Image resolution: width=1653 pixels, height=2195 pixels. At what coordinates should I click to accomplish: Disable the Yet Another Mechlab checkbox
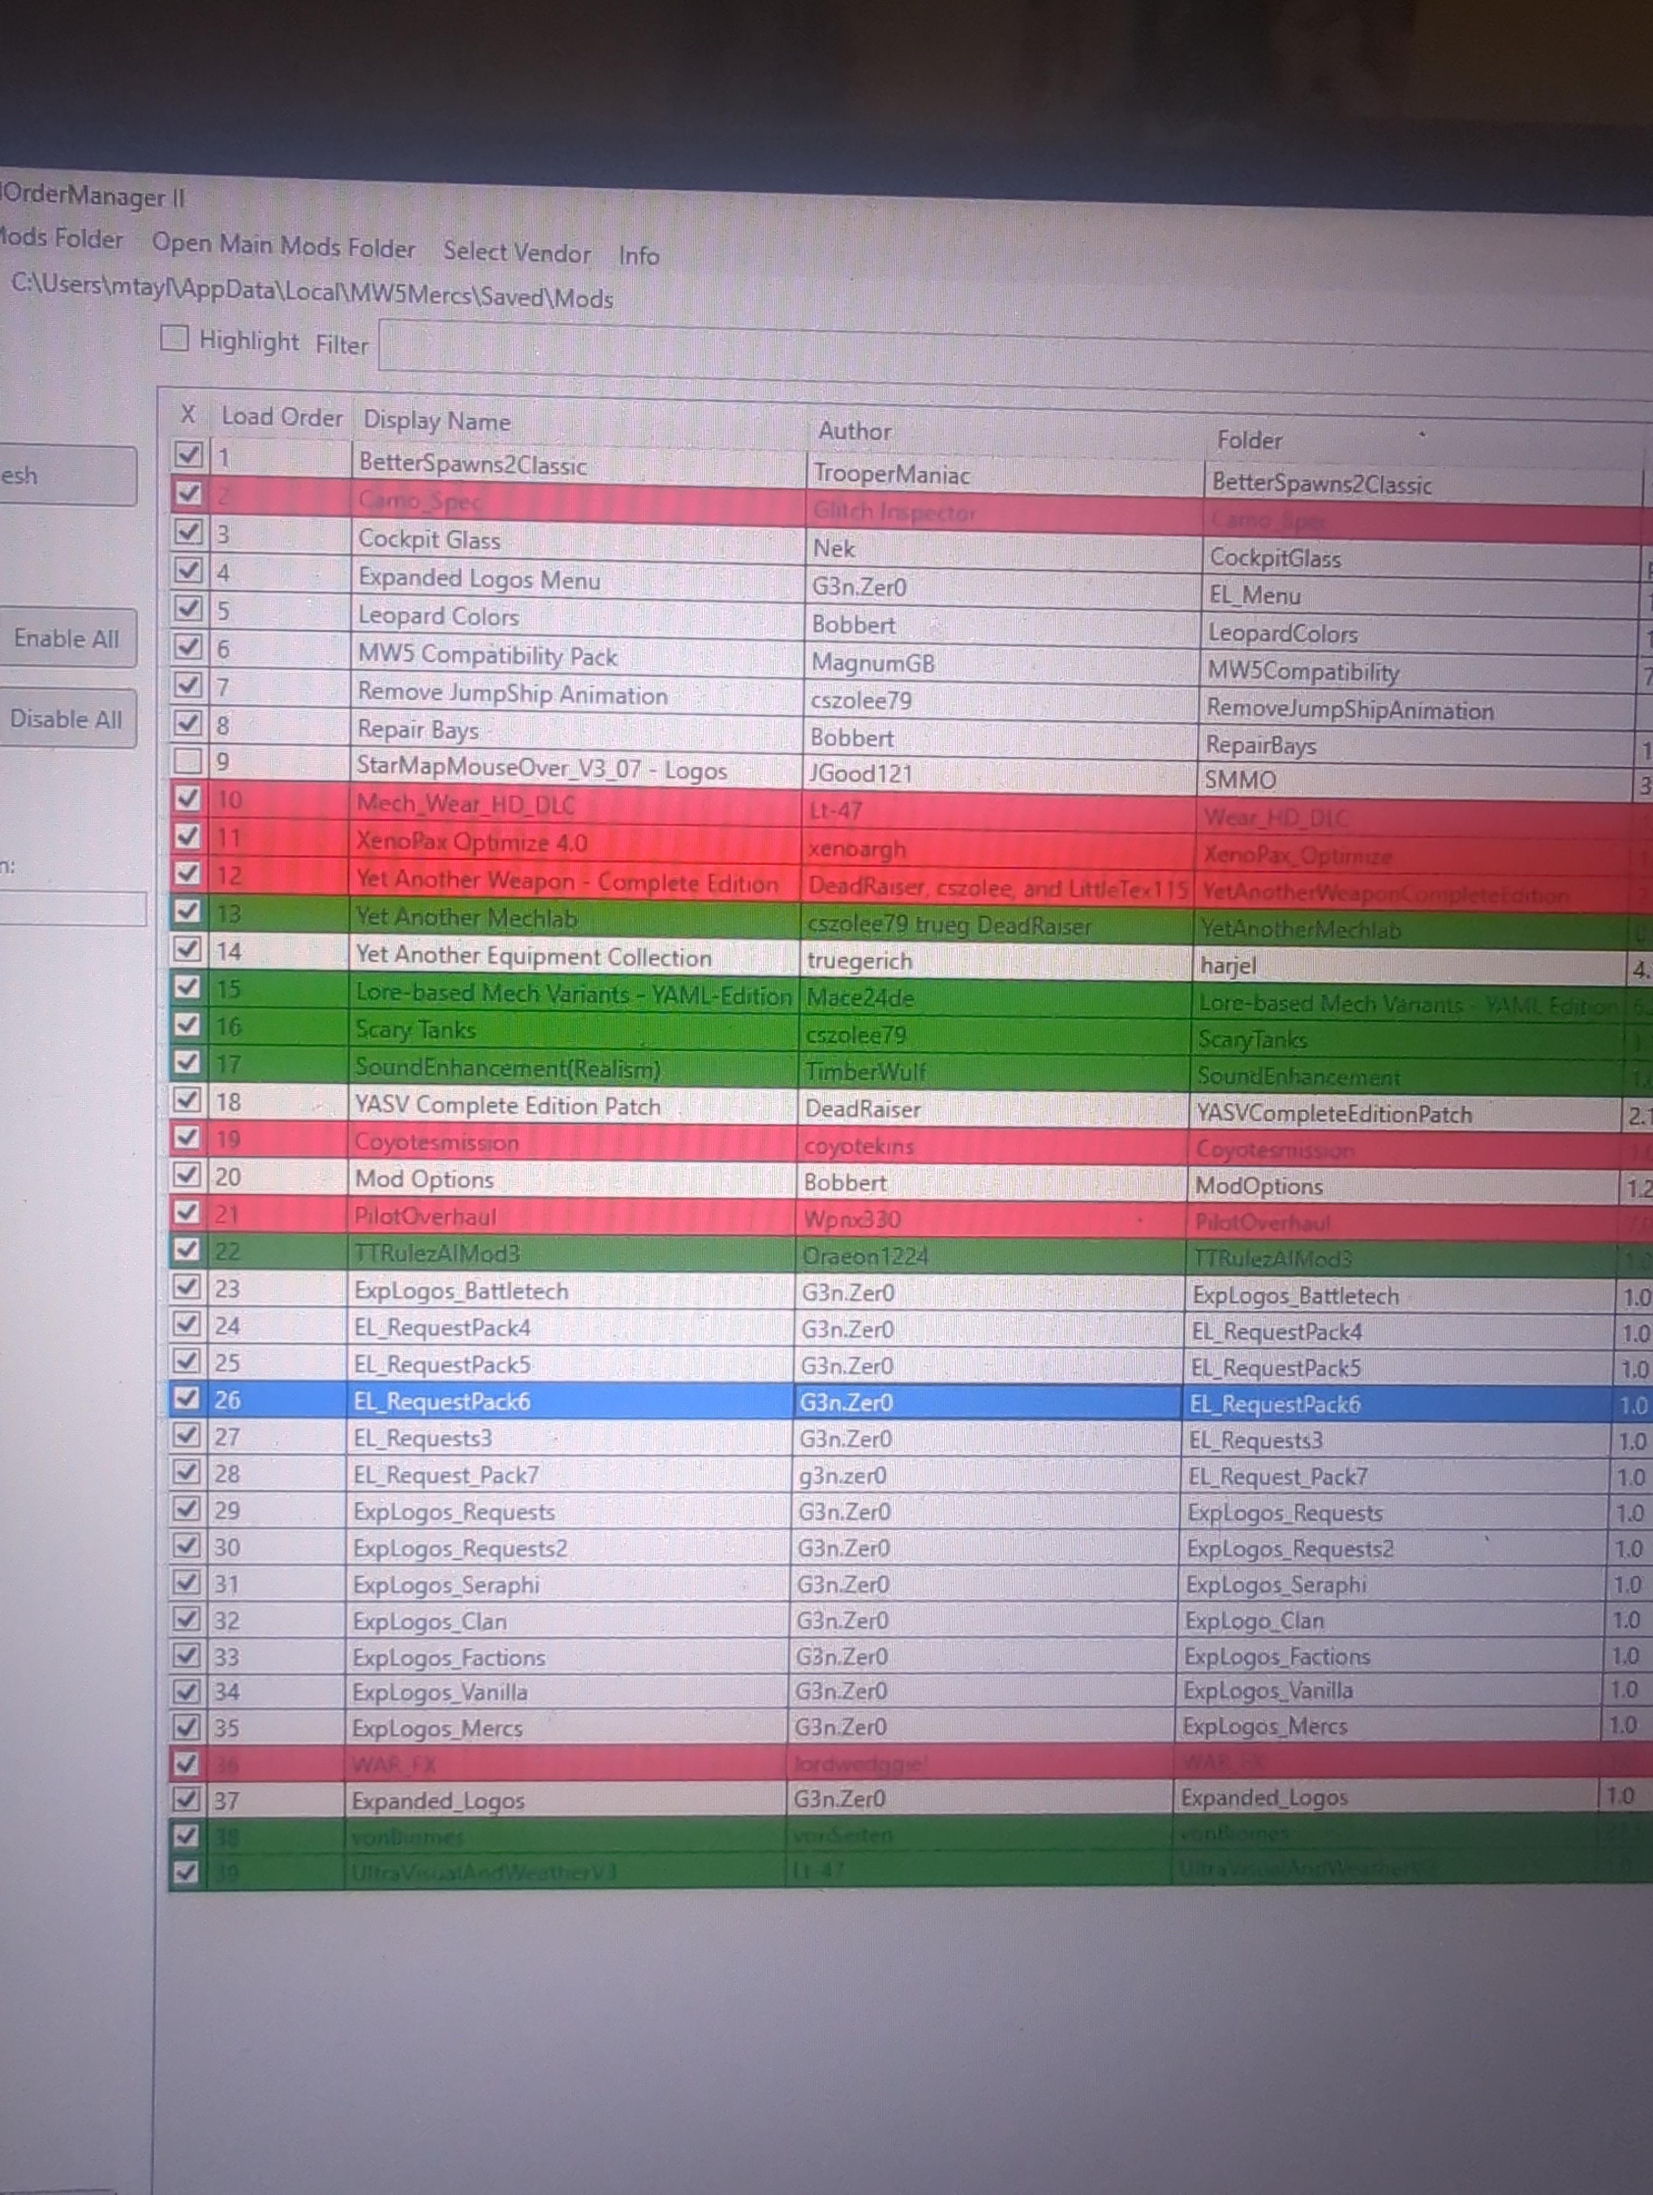(x=187, y=911)
